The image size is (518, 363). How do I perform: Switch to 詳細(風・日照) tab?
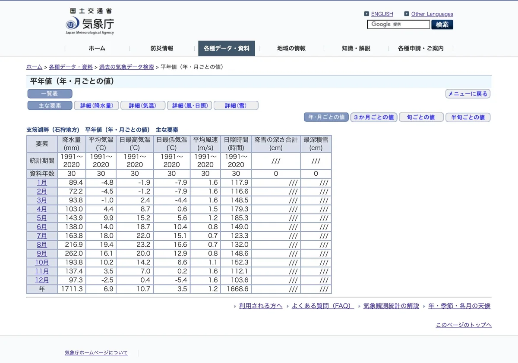[190, 105]
